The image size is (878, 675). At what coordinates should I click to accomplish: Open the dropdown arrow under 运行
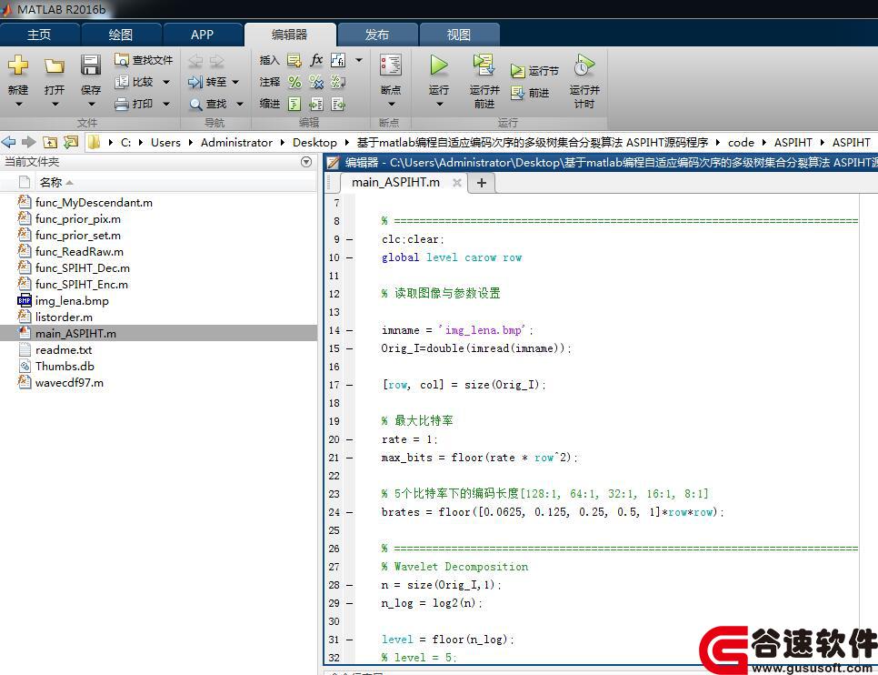(440, 104)
